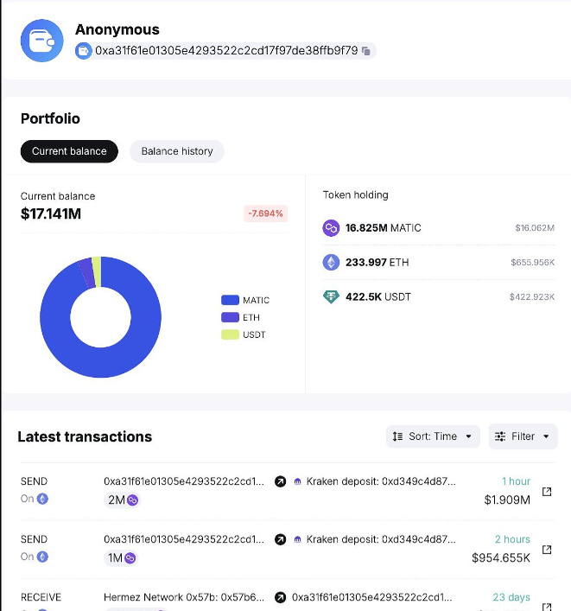The width and height of the screenshot is (571, 611).
Task: Click the 2M token amount chip
Action: click(x=123, y=500)
